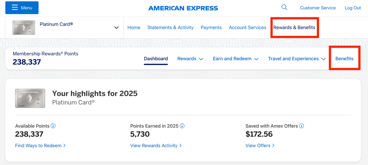Image resolution: width=368 pixels, height=165 pixels.
Task: Go to Statements & Activity tab
Action: pos(170,28)
